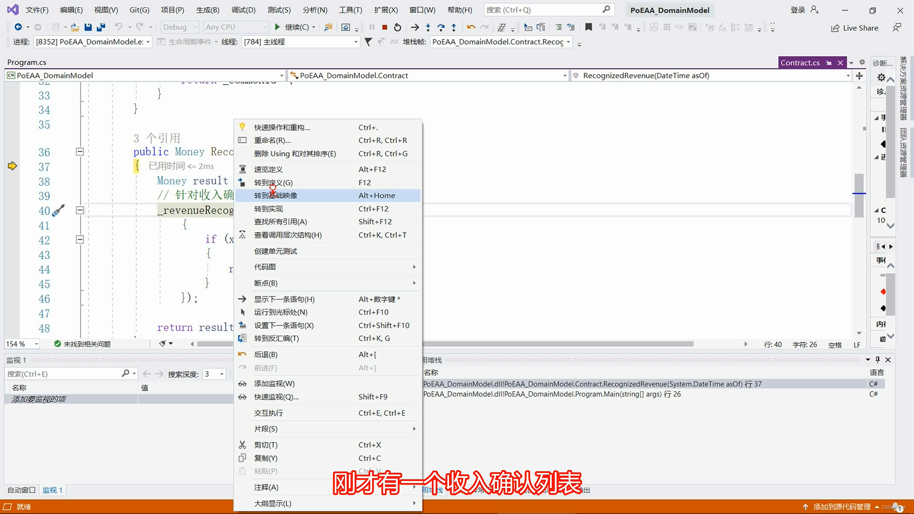Collapse the if block at line 42
This screenshot has width=914, height=514.
[x=80, y=240]
